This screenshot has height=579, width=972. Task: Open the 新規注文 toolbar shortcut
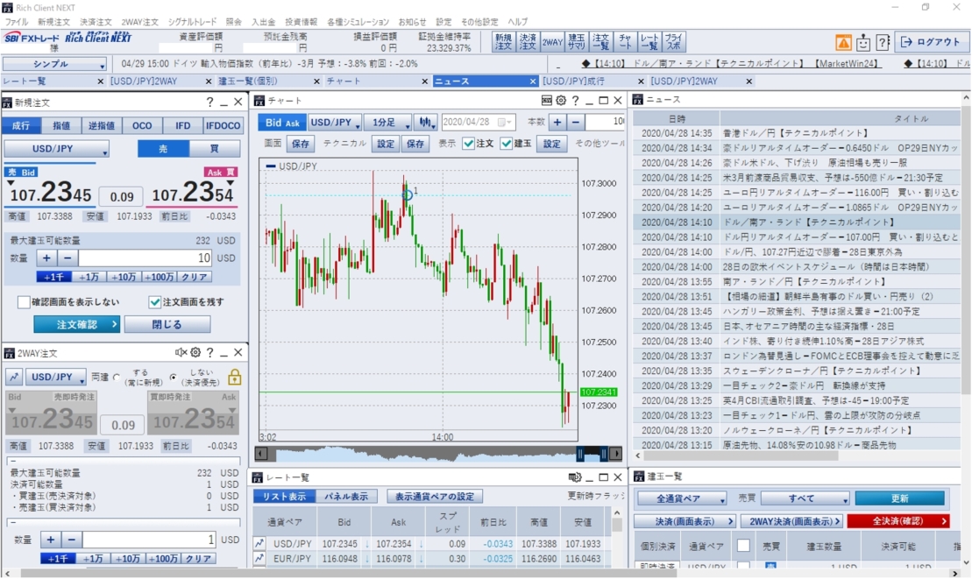(503, 42)
